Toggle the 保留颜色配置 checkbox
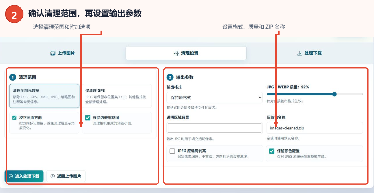The width and height of the screenshot is (374, 193). [272, 151]
